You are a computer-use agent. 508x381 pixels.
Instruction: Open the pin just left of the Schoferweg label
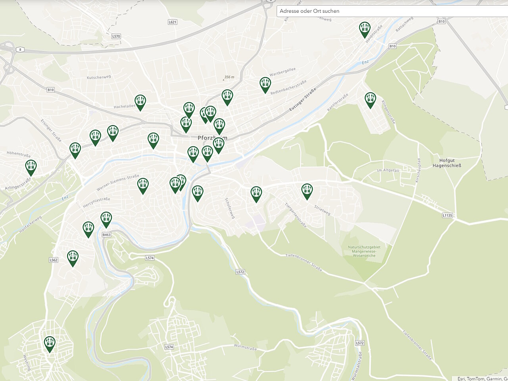198,193
